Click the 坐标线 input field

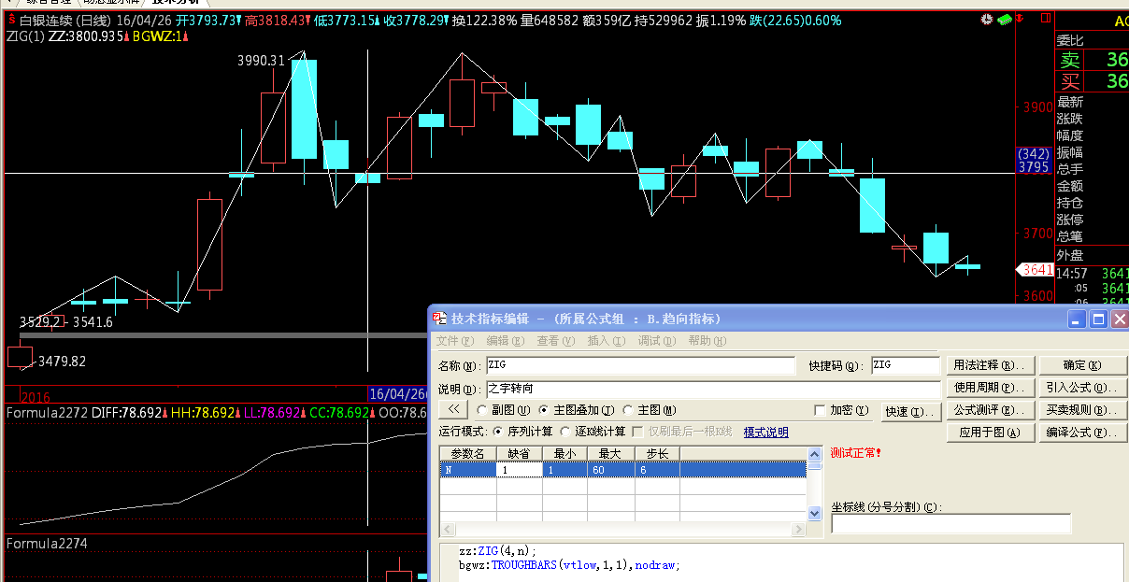951,524
